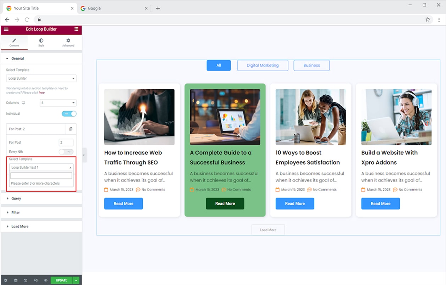The height and width of the screenshot is (285, 446).
Task: Enable the Every Nth toggle
Action: pos(66,152)
